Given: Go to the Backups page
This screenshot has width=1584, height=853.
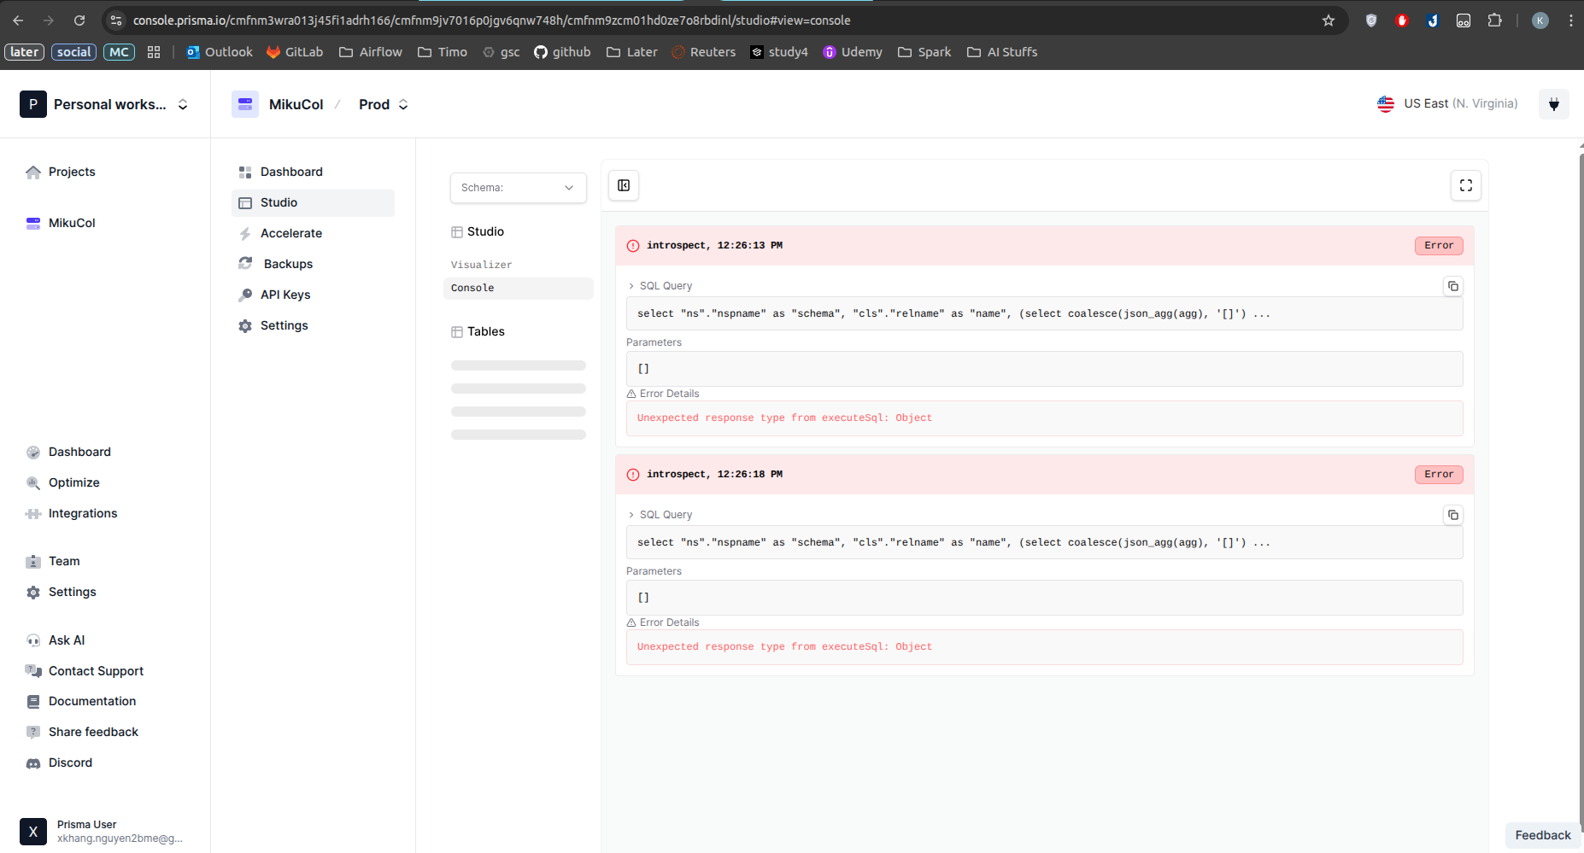Looking at the screenshot, I should point(288,264).
